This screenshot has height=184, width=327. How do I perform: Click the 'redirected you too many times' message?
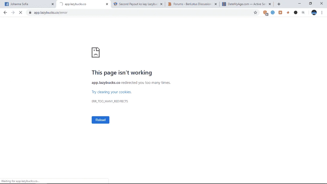pos(146,83)
